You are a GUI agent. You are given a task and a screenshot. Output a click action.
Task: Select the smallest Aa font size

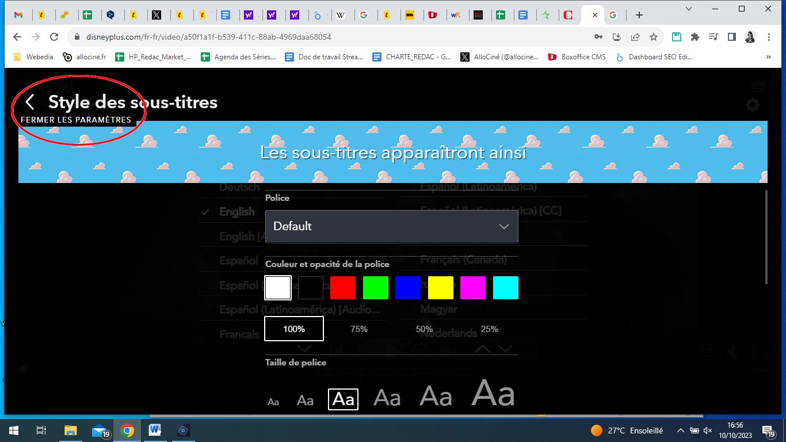pos(273,402)
